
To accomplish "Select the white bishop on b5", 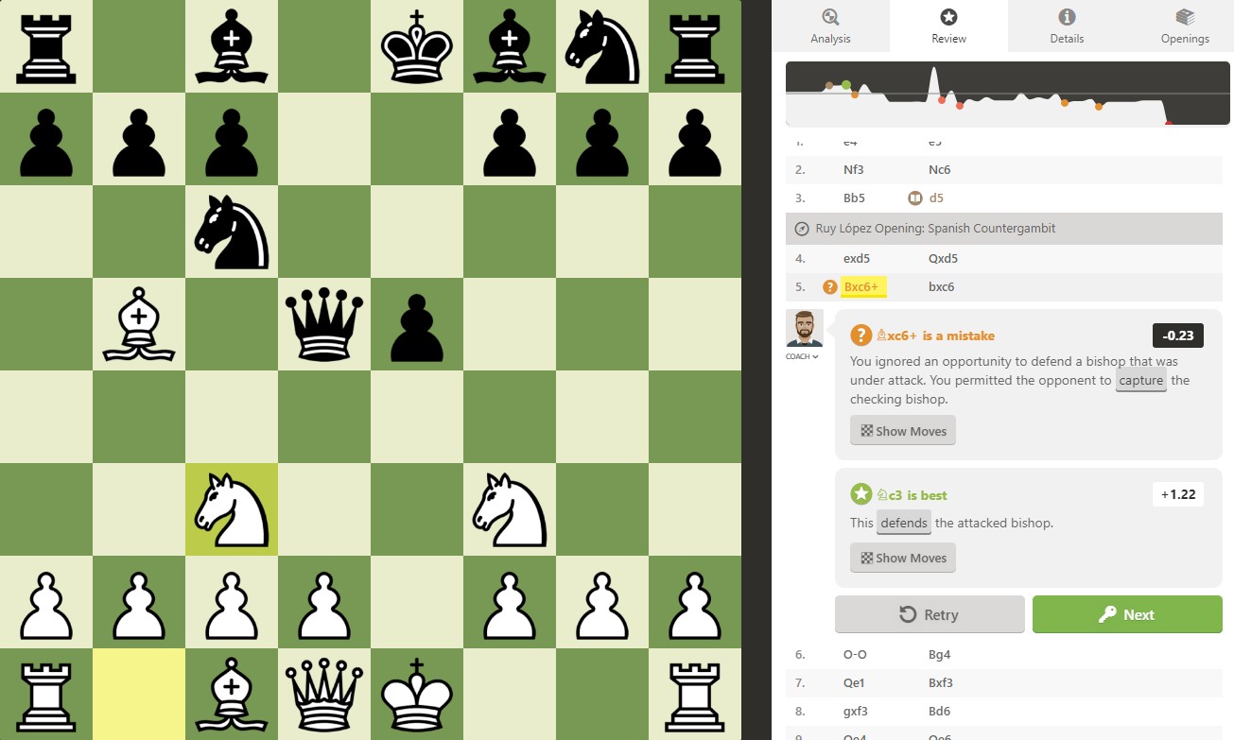I will 139,324.
